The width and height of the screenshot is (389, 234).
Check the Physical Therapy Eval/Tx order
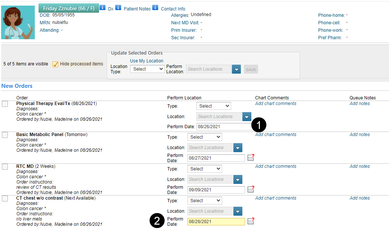click(x=5, y=104)
